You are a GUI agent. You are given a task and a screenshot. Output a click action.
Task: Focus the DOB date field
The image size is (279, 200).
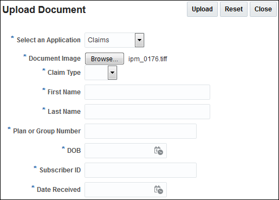119,151
